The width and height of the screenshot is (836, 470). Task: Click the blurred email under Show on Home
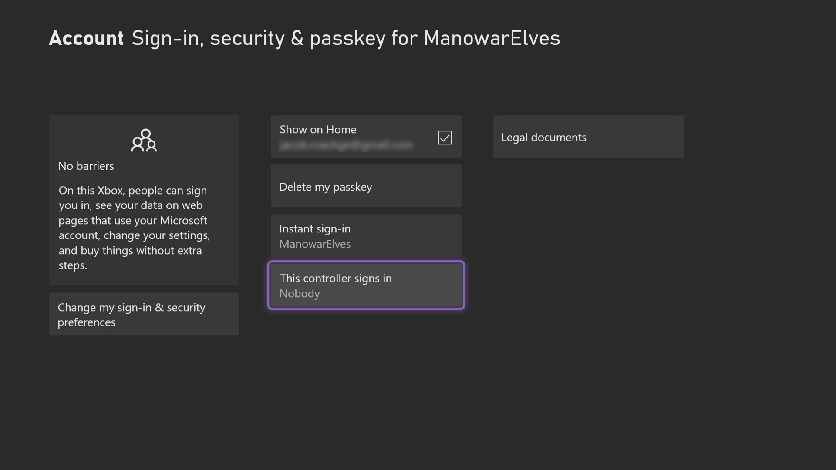coord(346,145)
